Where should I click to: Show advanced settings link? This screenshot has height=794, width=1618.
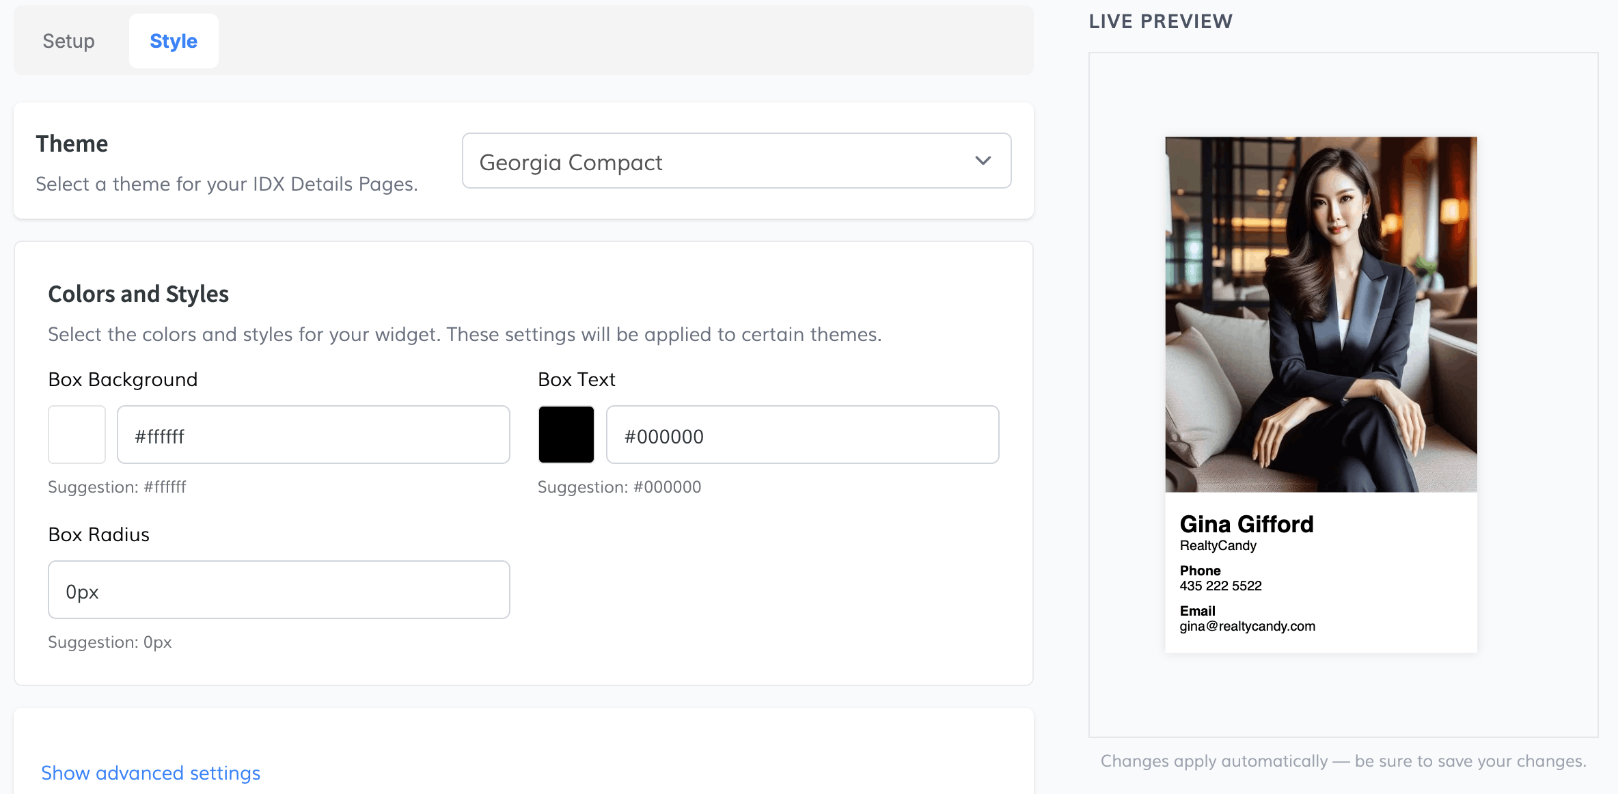click(x=150, y=773)
